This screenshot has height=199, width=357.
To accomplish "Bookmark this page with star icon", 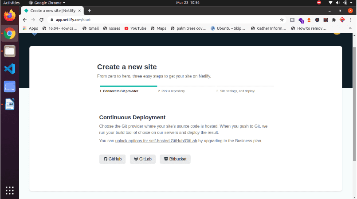I will coord(282,20).
